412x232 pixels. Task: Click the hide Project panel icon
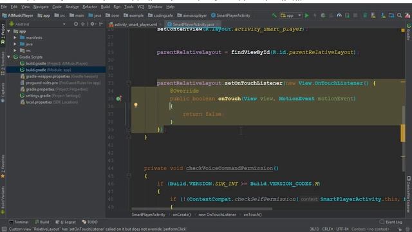tap(101, 24)
